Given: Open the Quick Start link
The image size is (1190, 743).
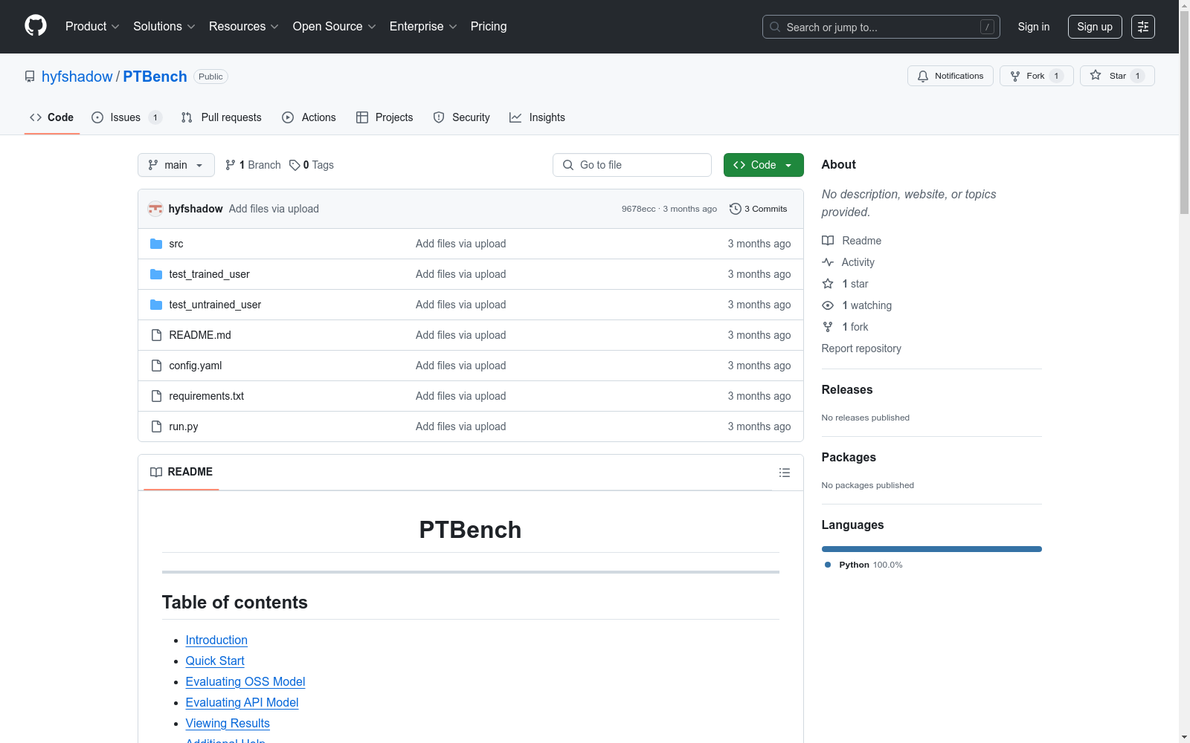Looking at the screenshot, I should coord(215,661).
